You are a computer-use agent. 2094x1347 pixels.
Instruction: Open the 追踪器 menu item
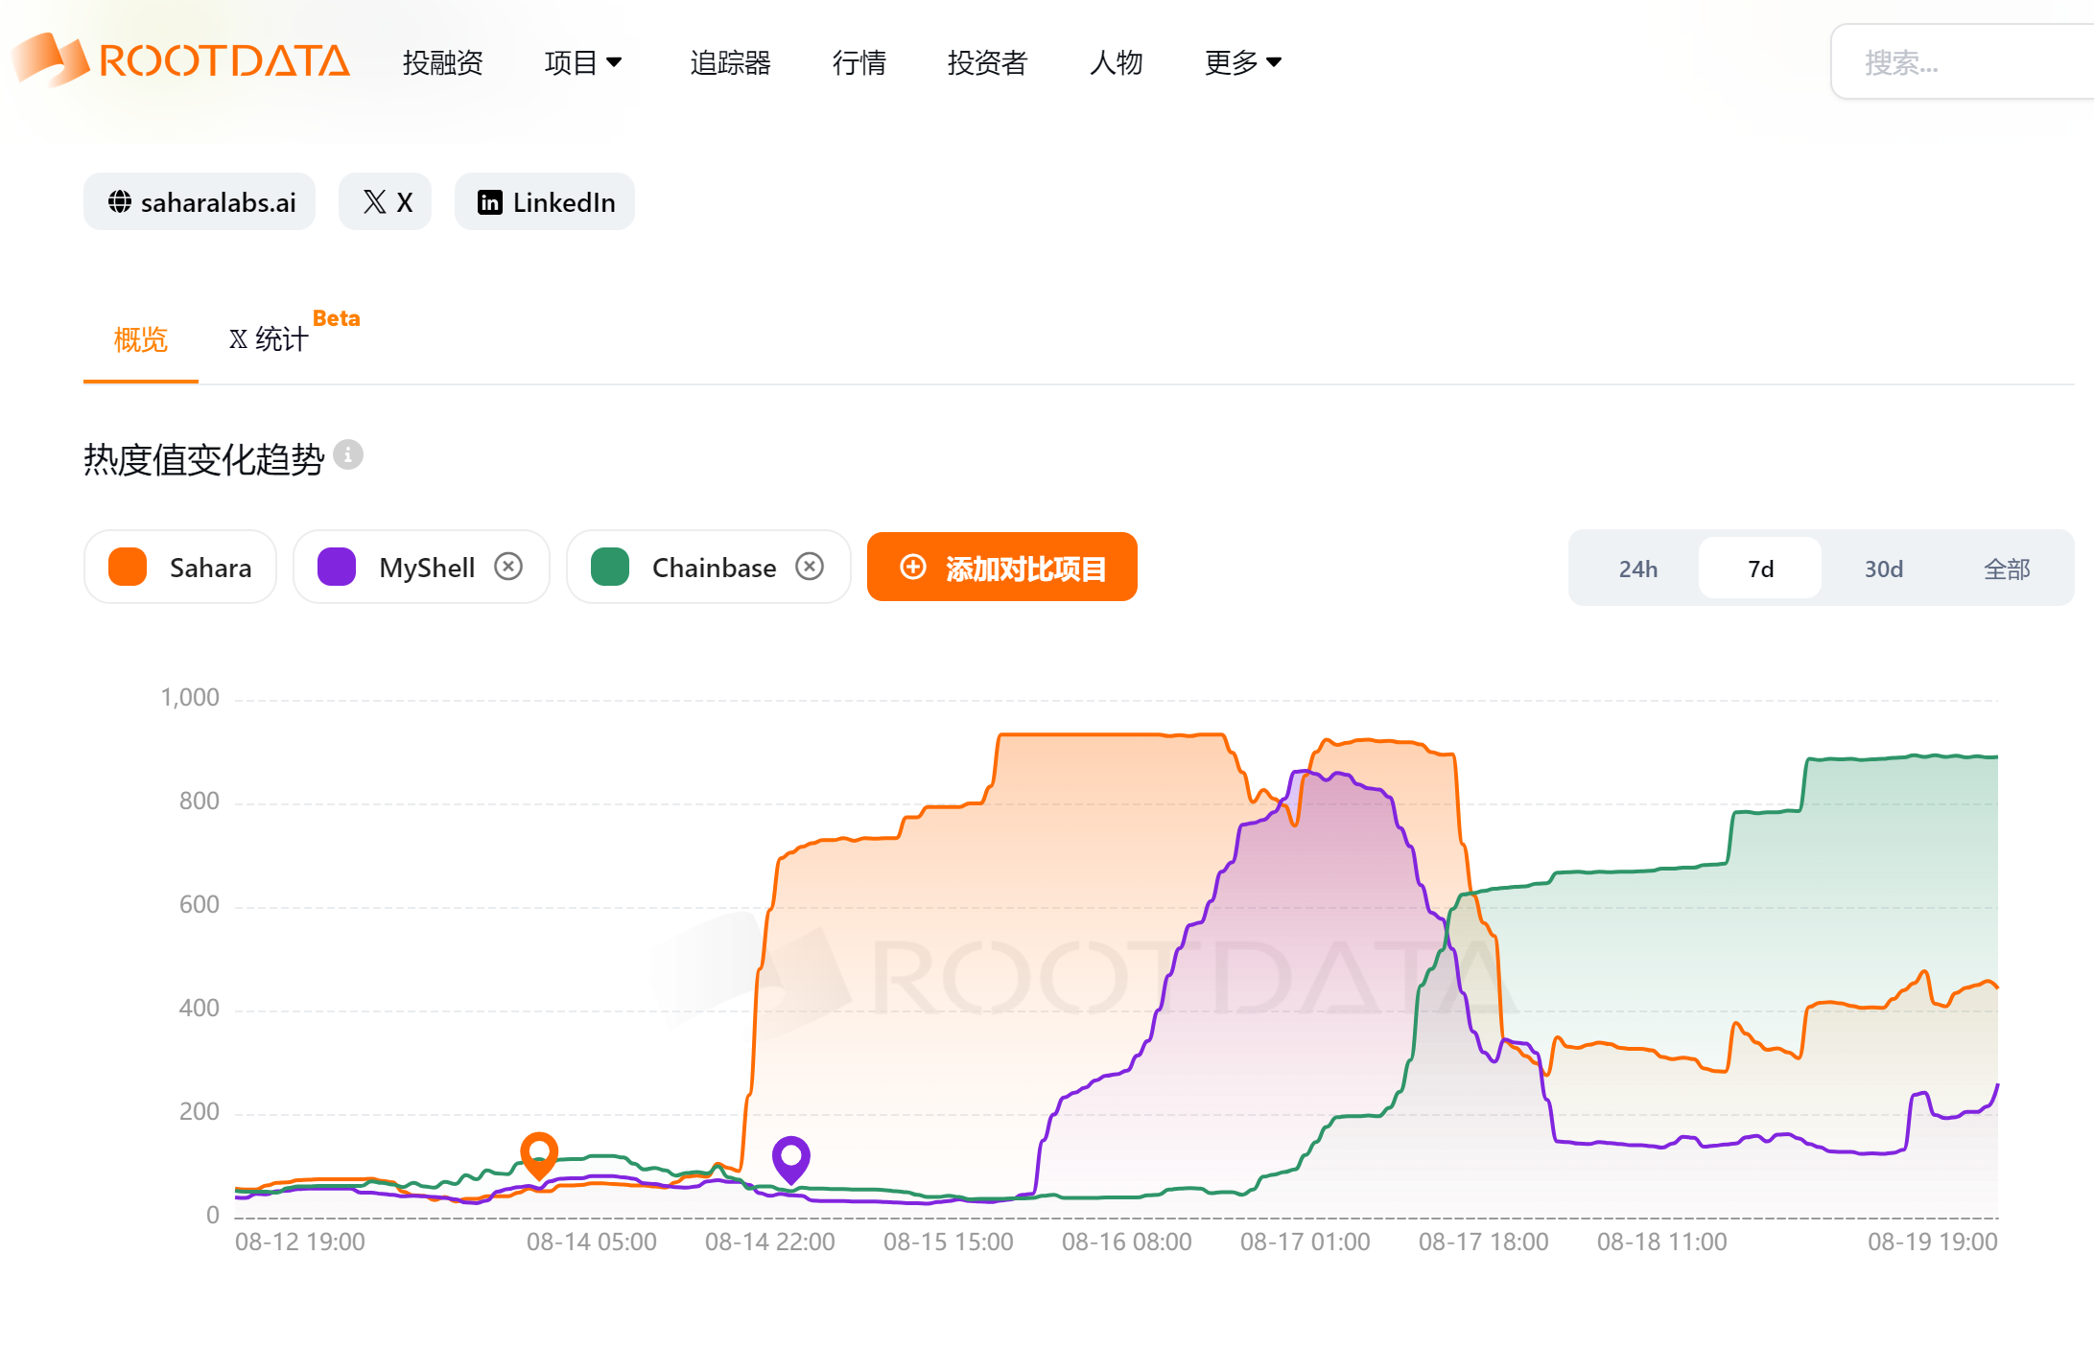[x=730, y=62]
